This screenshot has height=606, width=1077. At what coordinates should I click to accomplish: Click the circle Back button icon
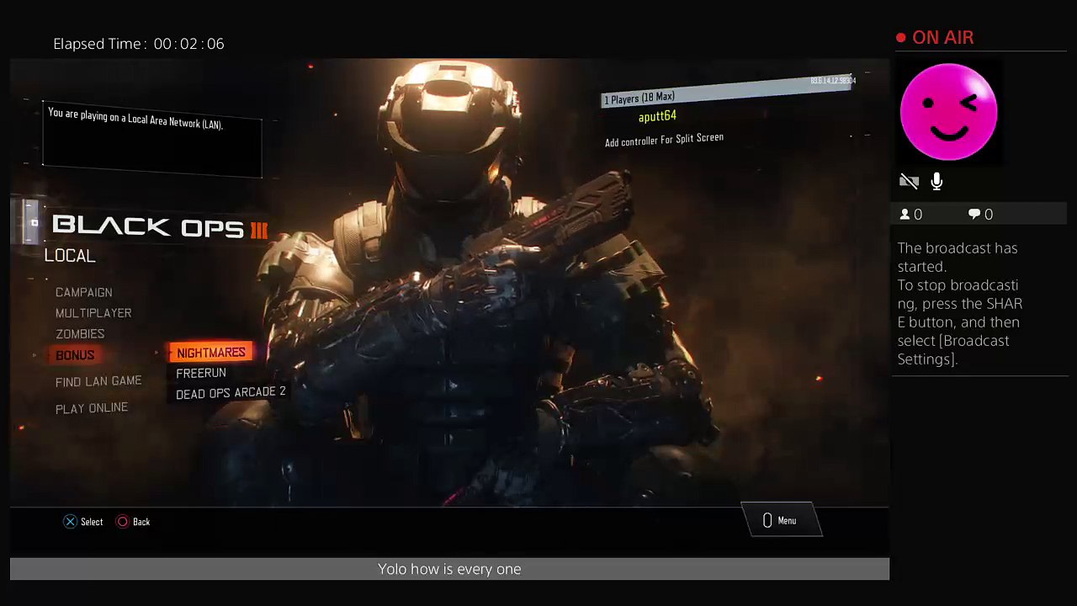[x=123, y=522]
